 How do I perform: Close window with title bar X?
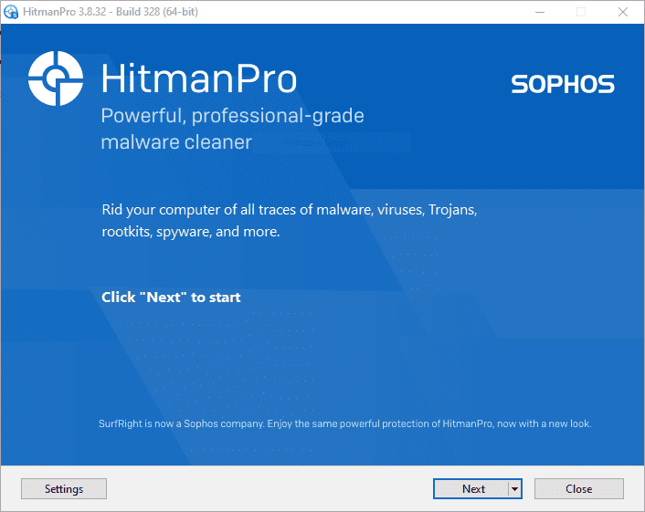[x=623, y=12]
